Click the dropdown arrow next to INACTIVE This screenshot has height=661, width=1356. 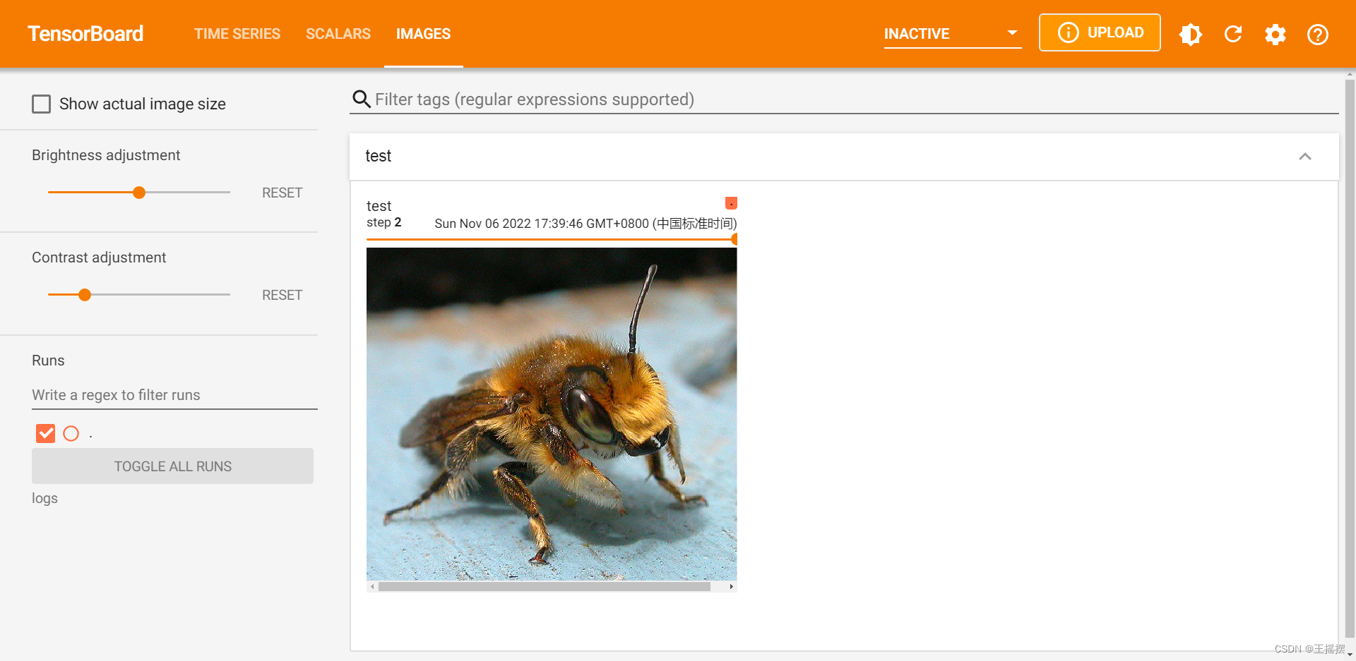pos(1012,32)
